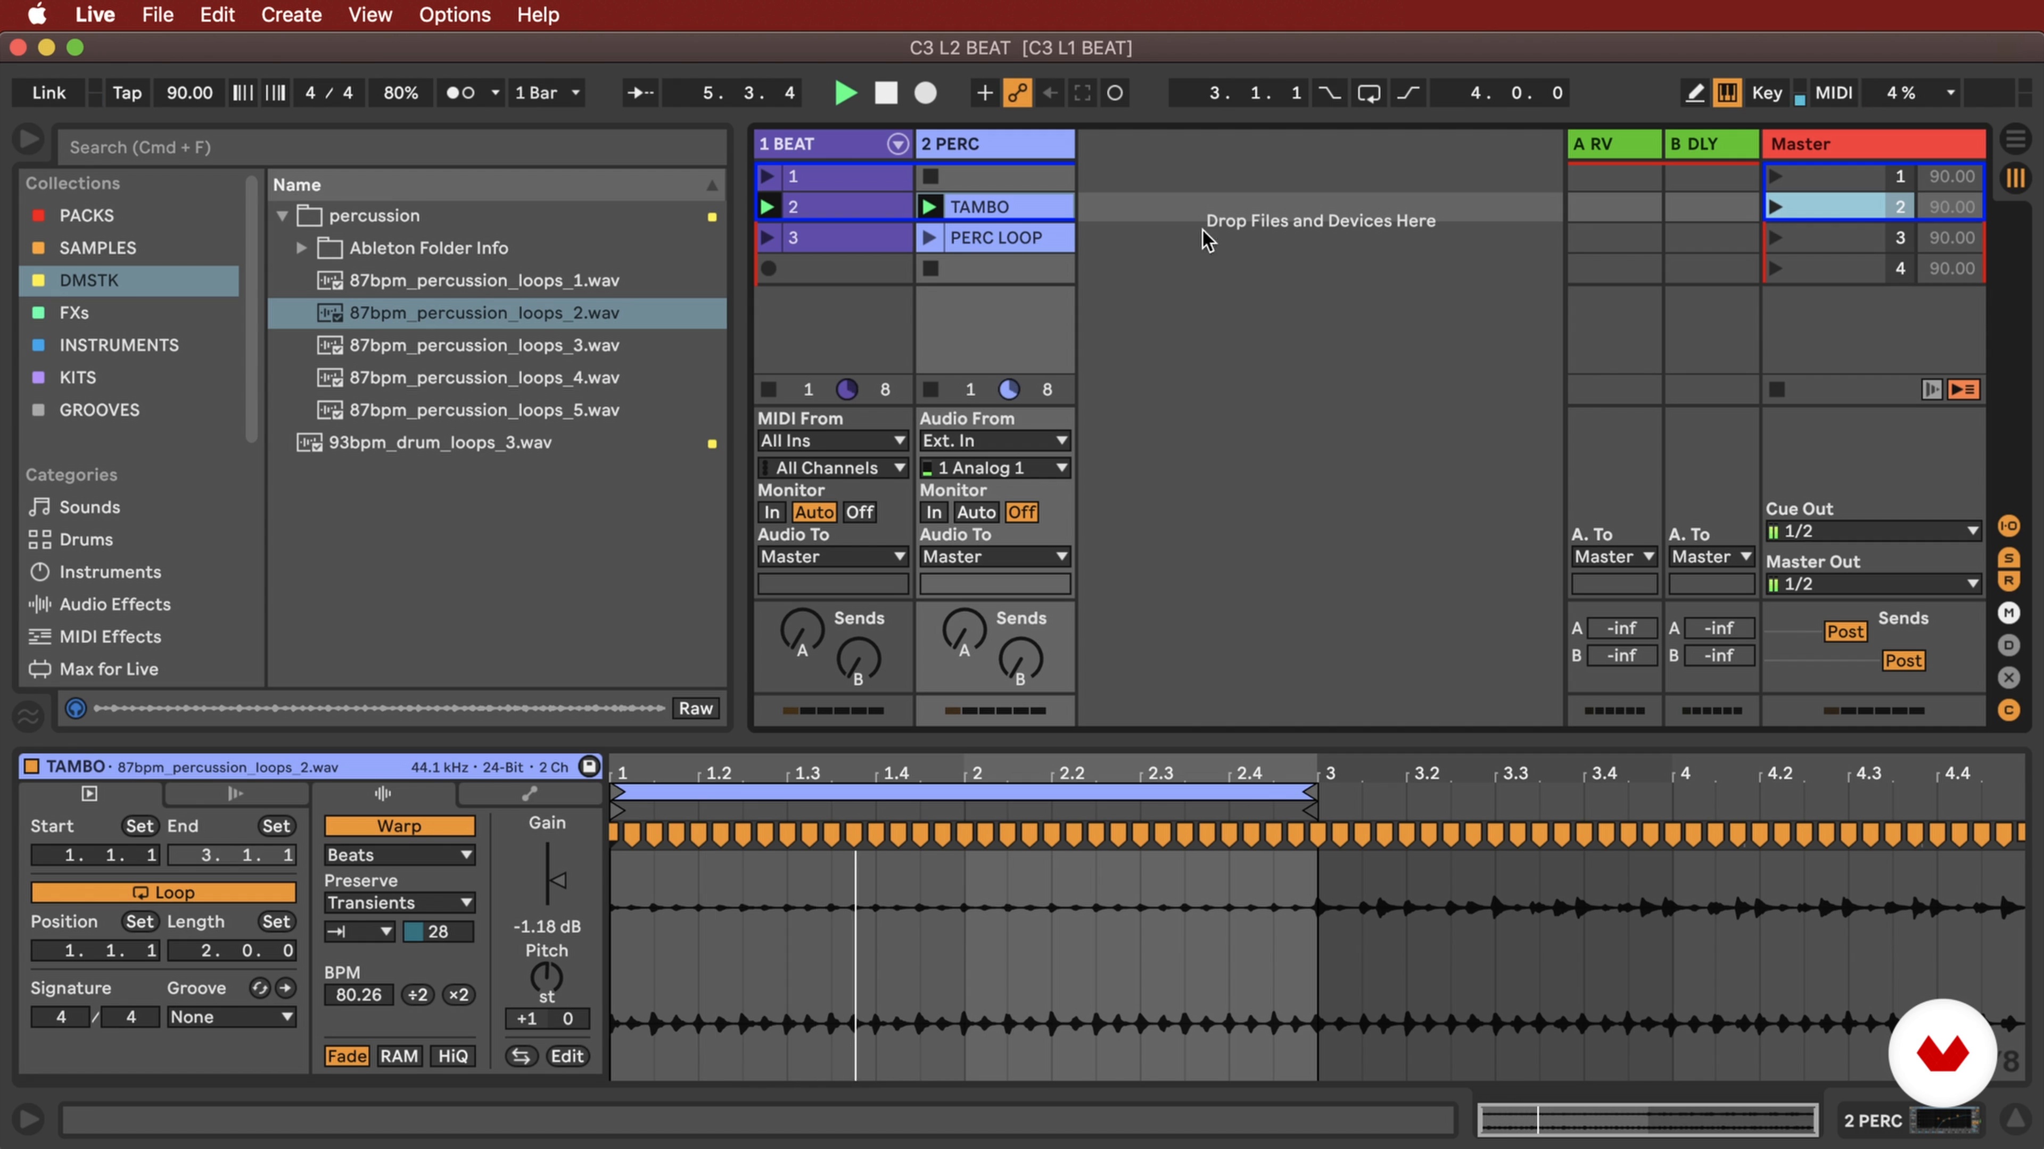Enable Draw Mode pencil icon
Image resolution: width=2044 pixels, height=1149 pixels.
tap(1694, 93)
